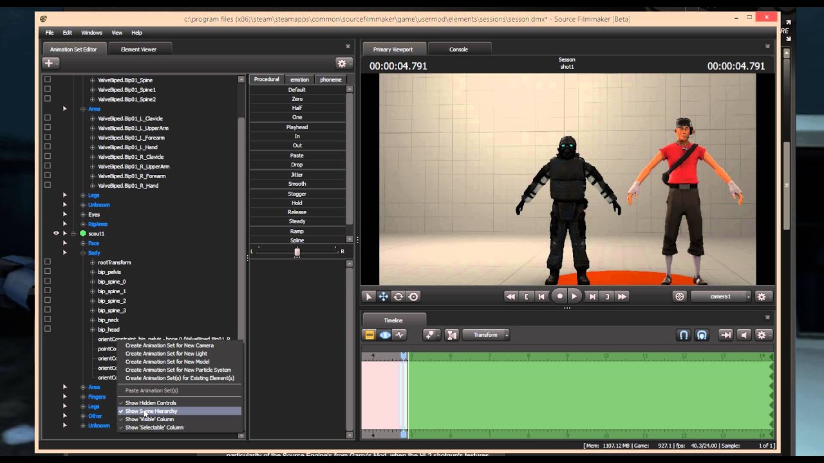Click the animation set tree vertical scrollbar

(241, 257)
